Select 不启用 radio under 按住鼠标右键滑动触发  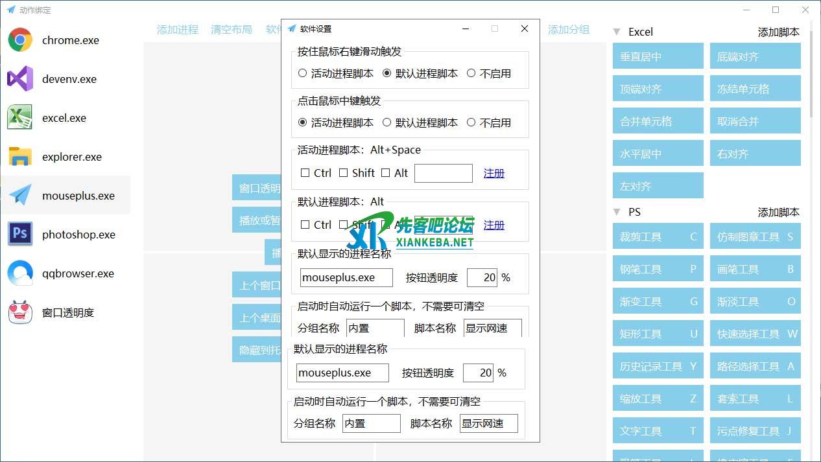click(x=471, y=73)
